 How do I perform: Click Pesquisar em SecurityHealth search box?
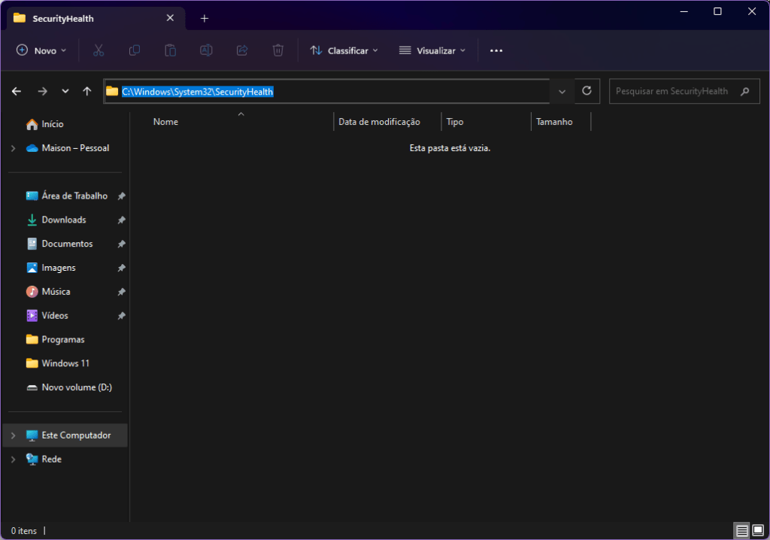[684, 92]
